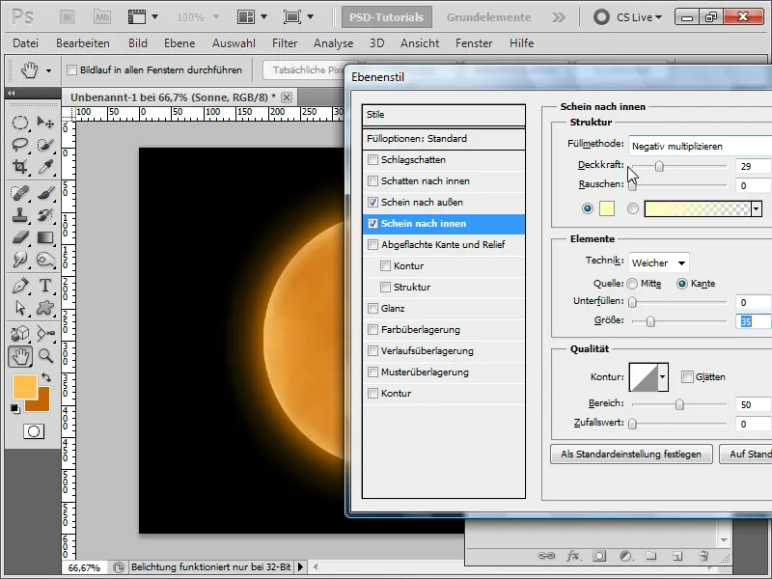Click the layer styles fx icon

[x=572, y=556]
